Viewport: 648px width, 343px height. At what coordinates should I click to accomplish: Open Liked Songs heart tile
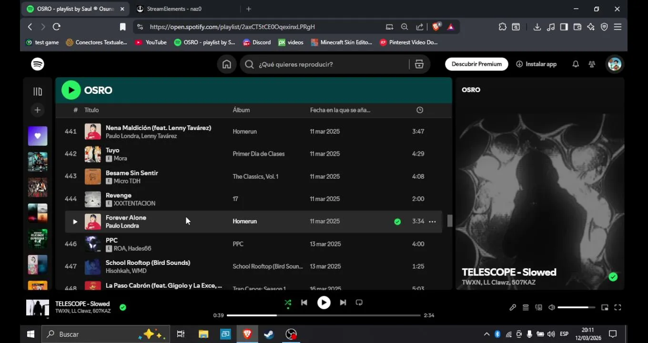38,136
